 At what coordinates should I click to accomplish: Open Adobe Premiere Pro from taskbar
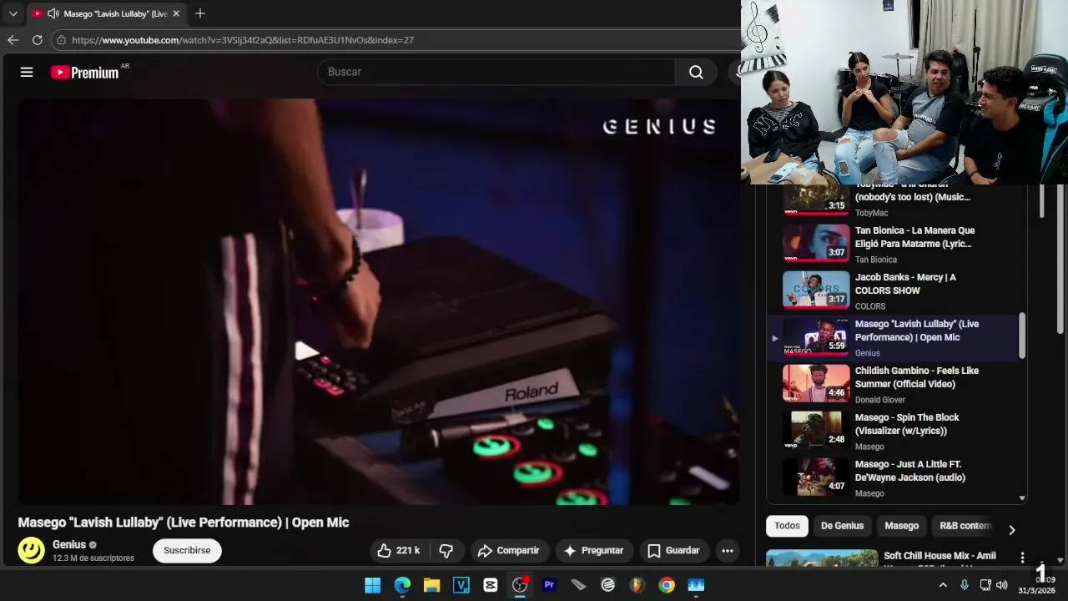coord(549,585)
